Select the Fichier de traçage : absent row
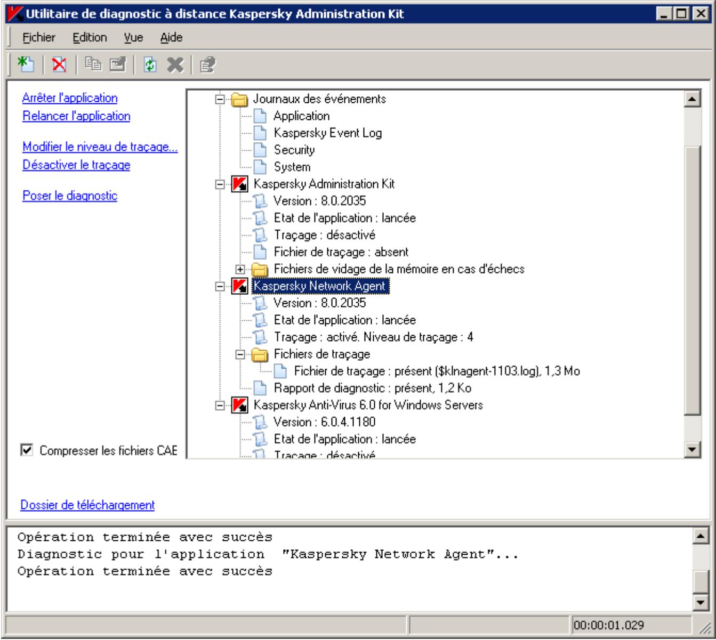This screenshot has height=640, width=716. click(x=341, y=252)
